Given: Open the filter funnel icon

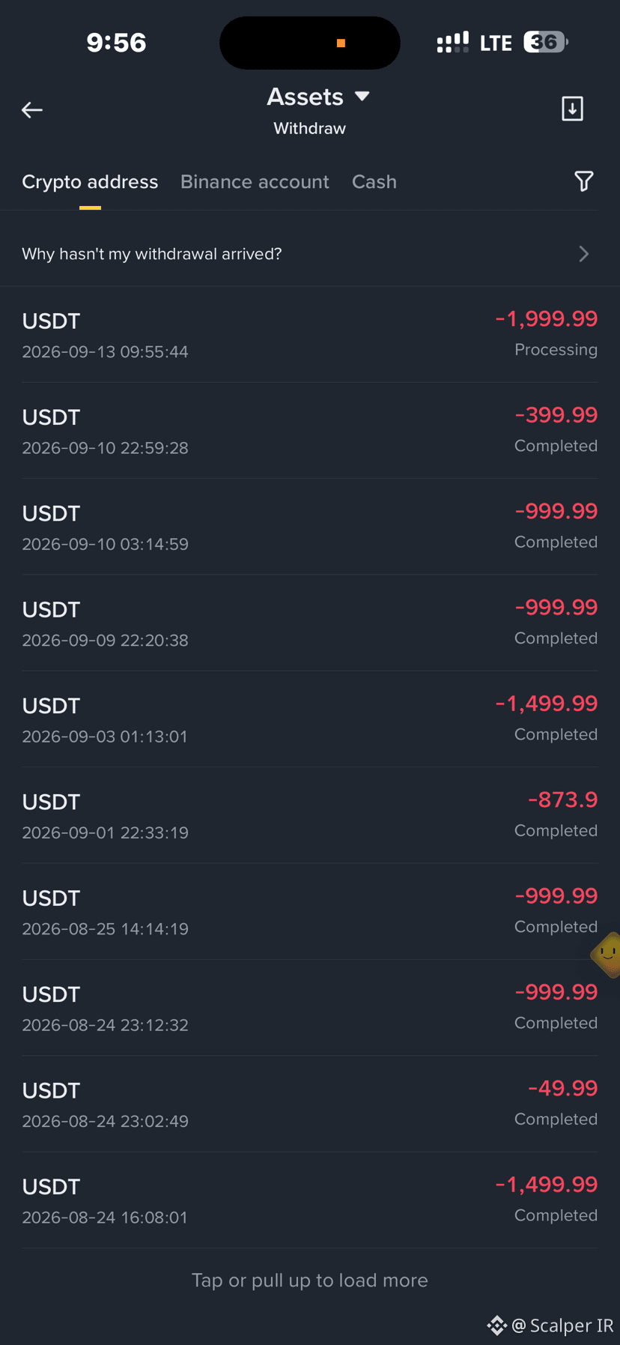Looking at the screenshot, I should [584, 181].
